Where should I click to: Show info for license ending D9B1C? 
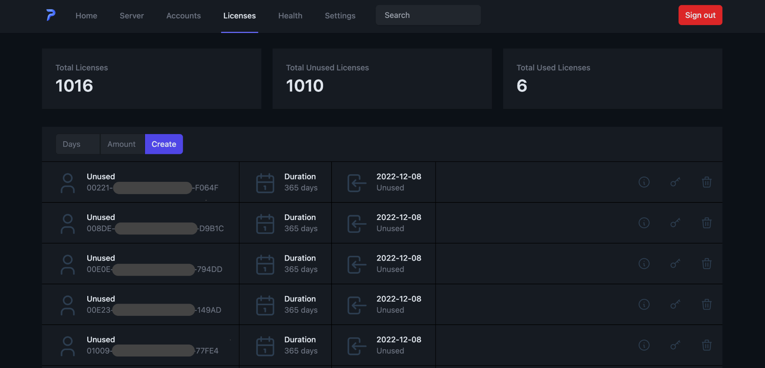click(644, 223)
